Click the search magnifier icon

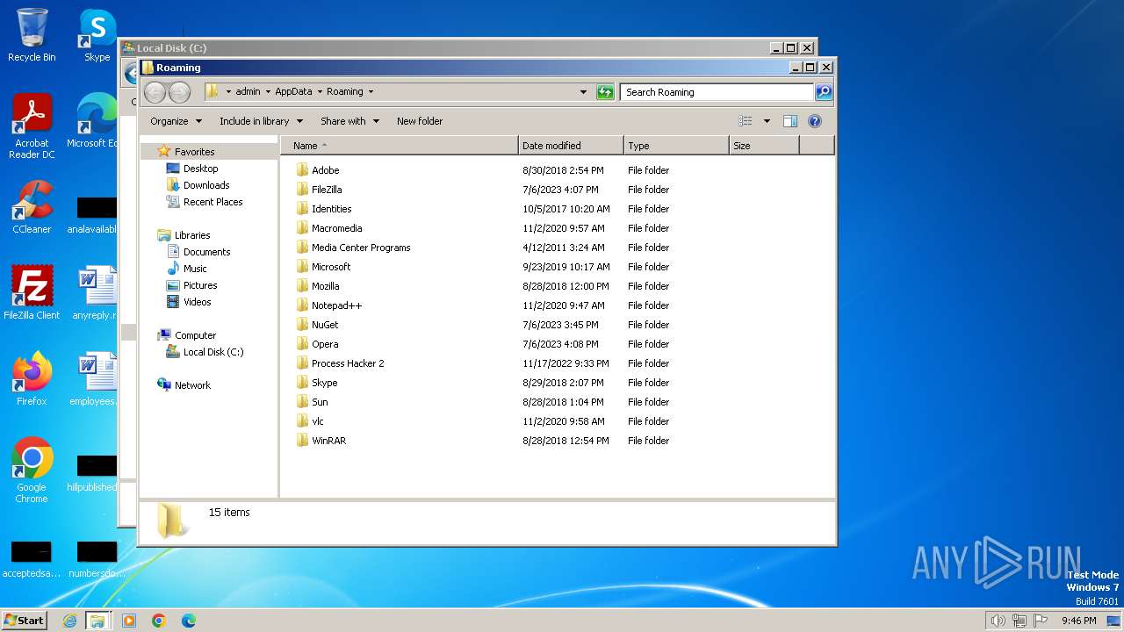tap(823, 91)
